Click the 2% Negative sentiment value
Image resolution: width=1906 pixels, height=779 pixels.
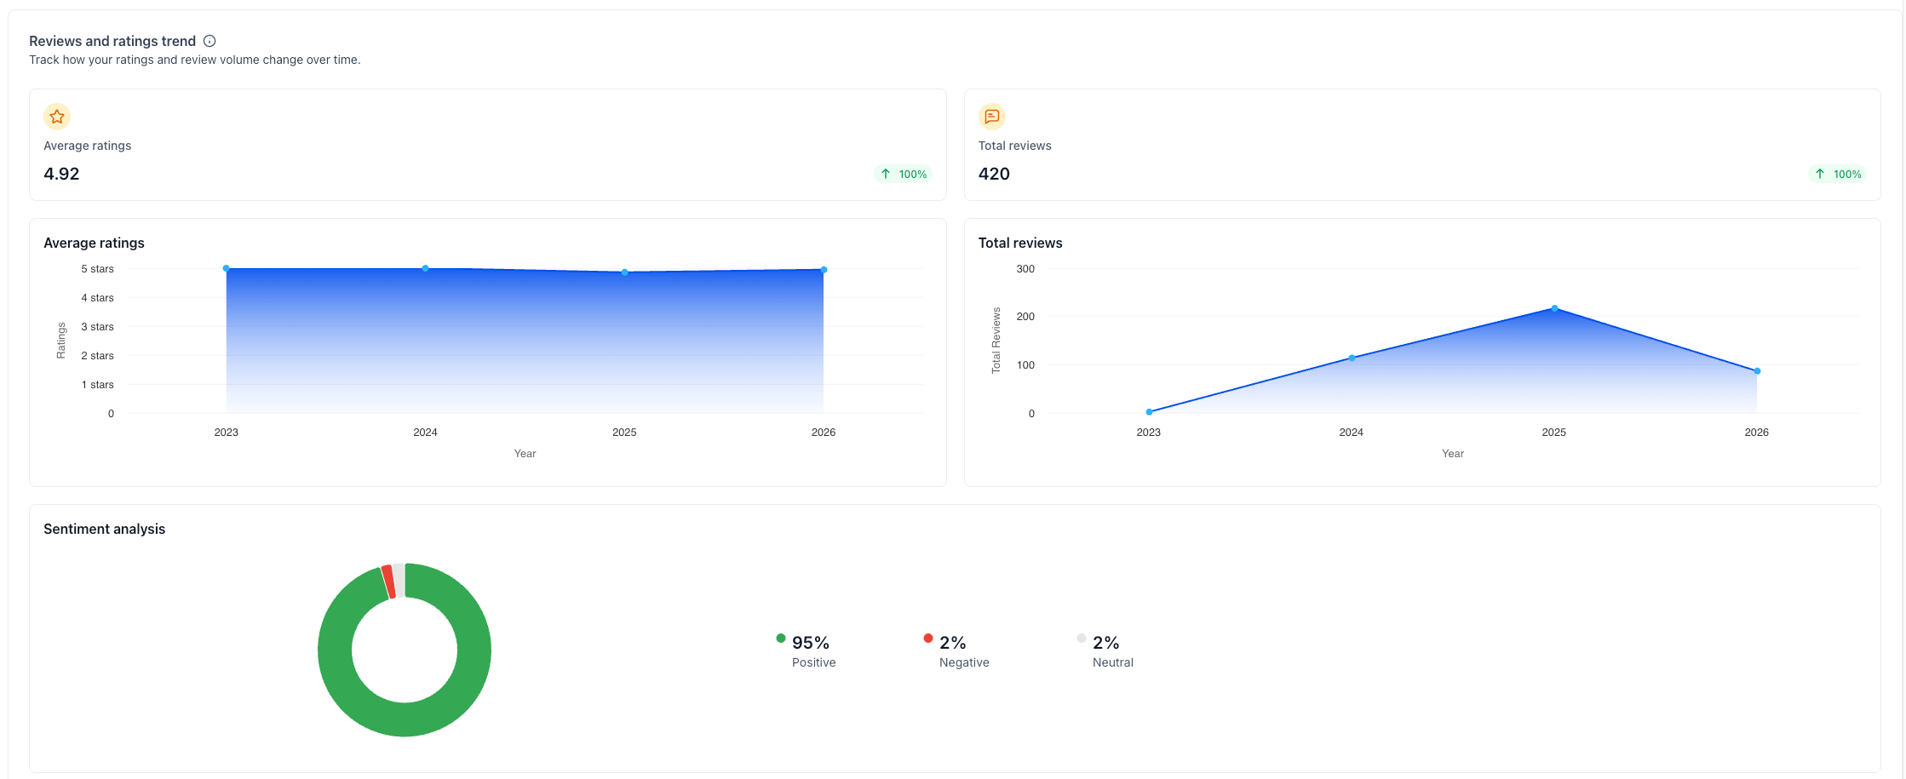[x=953, y=643]
